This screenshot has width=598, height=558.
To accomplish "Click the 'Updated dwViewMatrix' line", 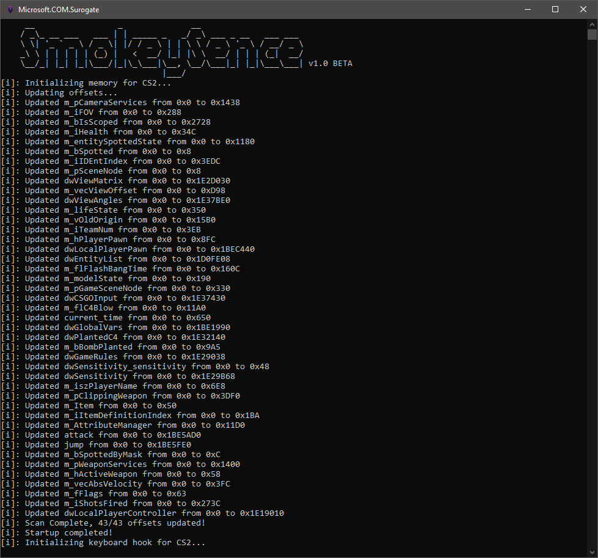I will [x=115, y=180].
